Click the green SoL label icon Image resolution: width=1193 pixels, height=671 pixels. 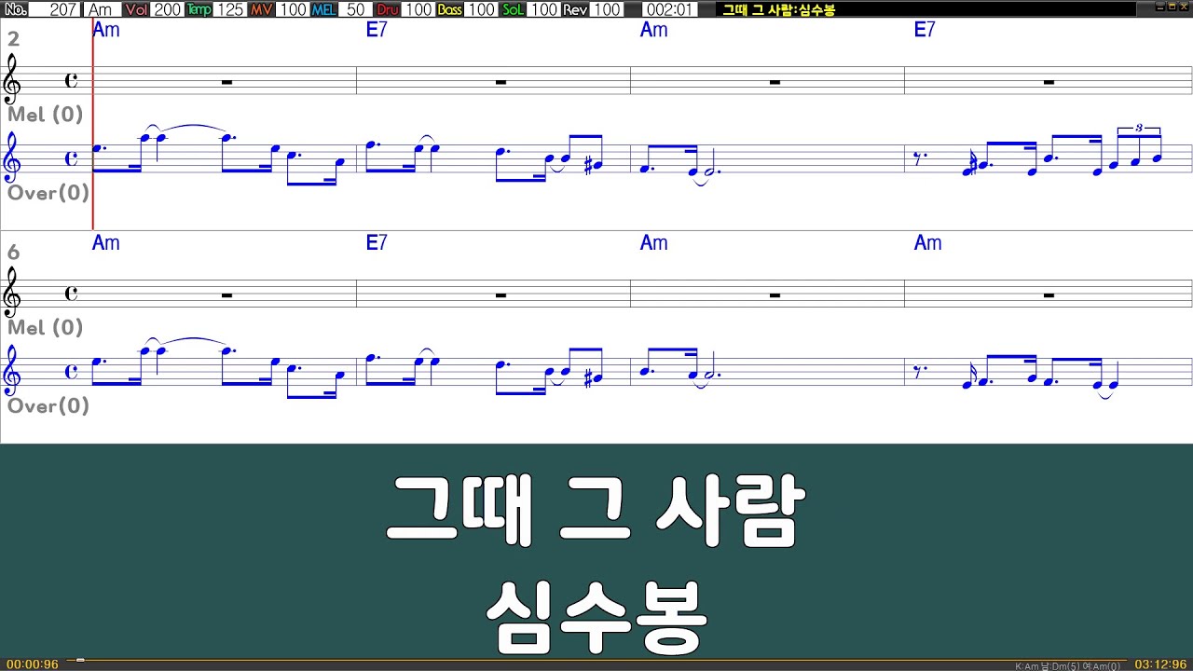[x=513, y=9]
